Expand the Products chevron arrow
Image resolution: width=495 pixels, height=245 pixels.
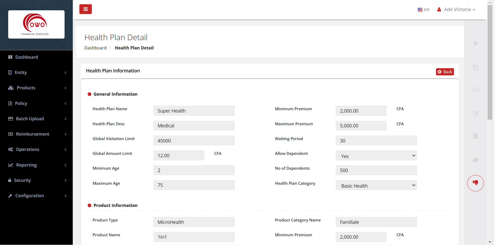(66, 88)
